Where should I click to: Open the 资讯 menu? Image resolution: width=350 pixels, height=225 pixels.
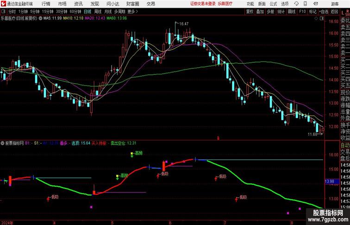pyautogui.click(x=78, y=4)
